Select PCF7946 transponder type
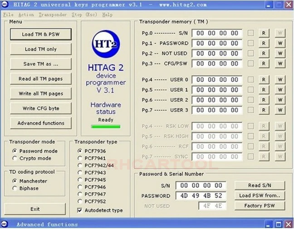The height and width of the screenshot is (229, 294). (x=80, y=187)
